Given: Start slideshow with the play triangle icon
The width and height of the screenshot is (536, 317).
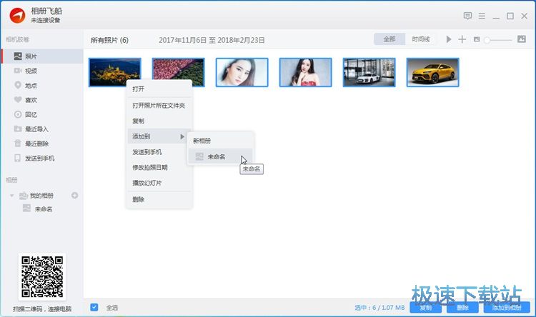Looking at the screenshot, I should tap(449, 39).
